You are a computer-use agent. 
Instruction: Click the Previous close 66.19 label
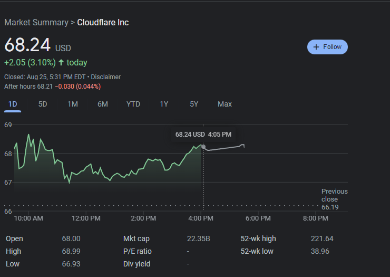tap(334, 199)
